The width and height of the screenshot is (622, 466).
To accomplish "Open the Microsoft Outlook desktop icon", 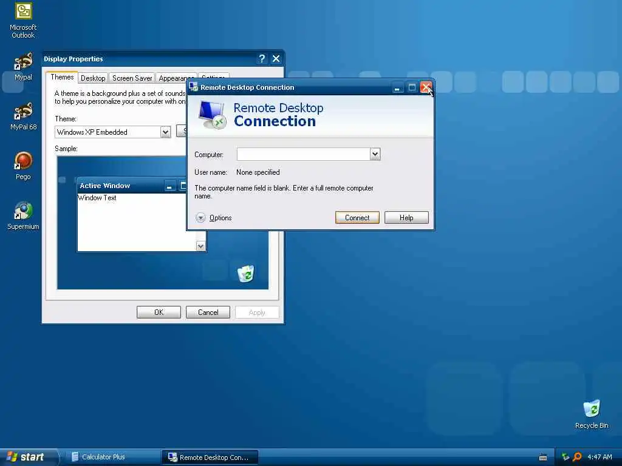I will point(23,21).
